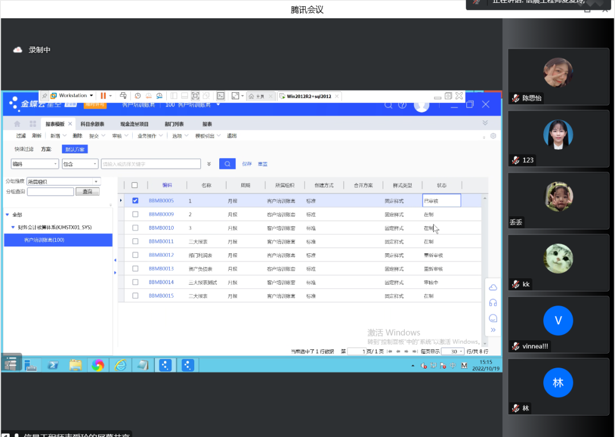The image size is (615, 437).
Task: Click the Kingdee home icon
Action: (17, 124)
